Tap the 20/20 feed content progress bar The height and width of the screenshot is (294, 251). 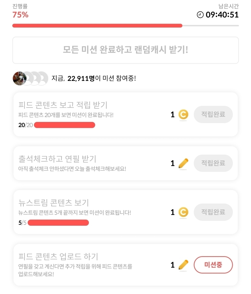point(64,125)
